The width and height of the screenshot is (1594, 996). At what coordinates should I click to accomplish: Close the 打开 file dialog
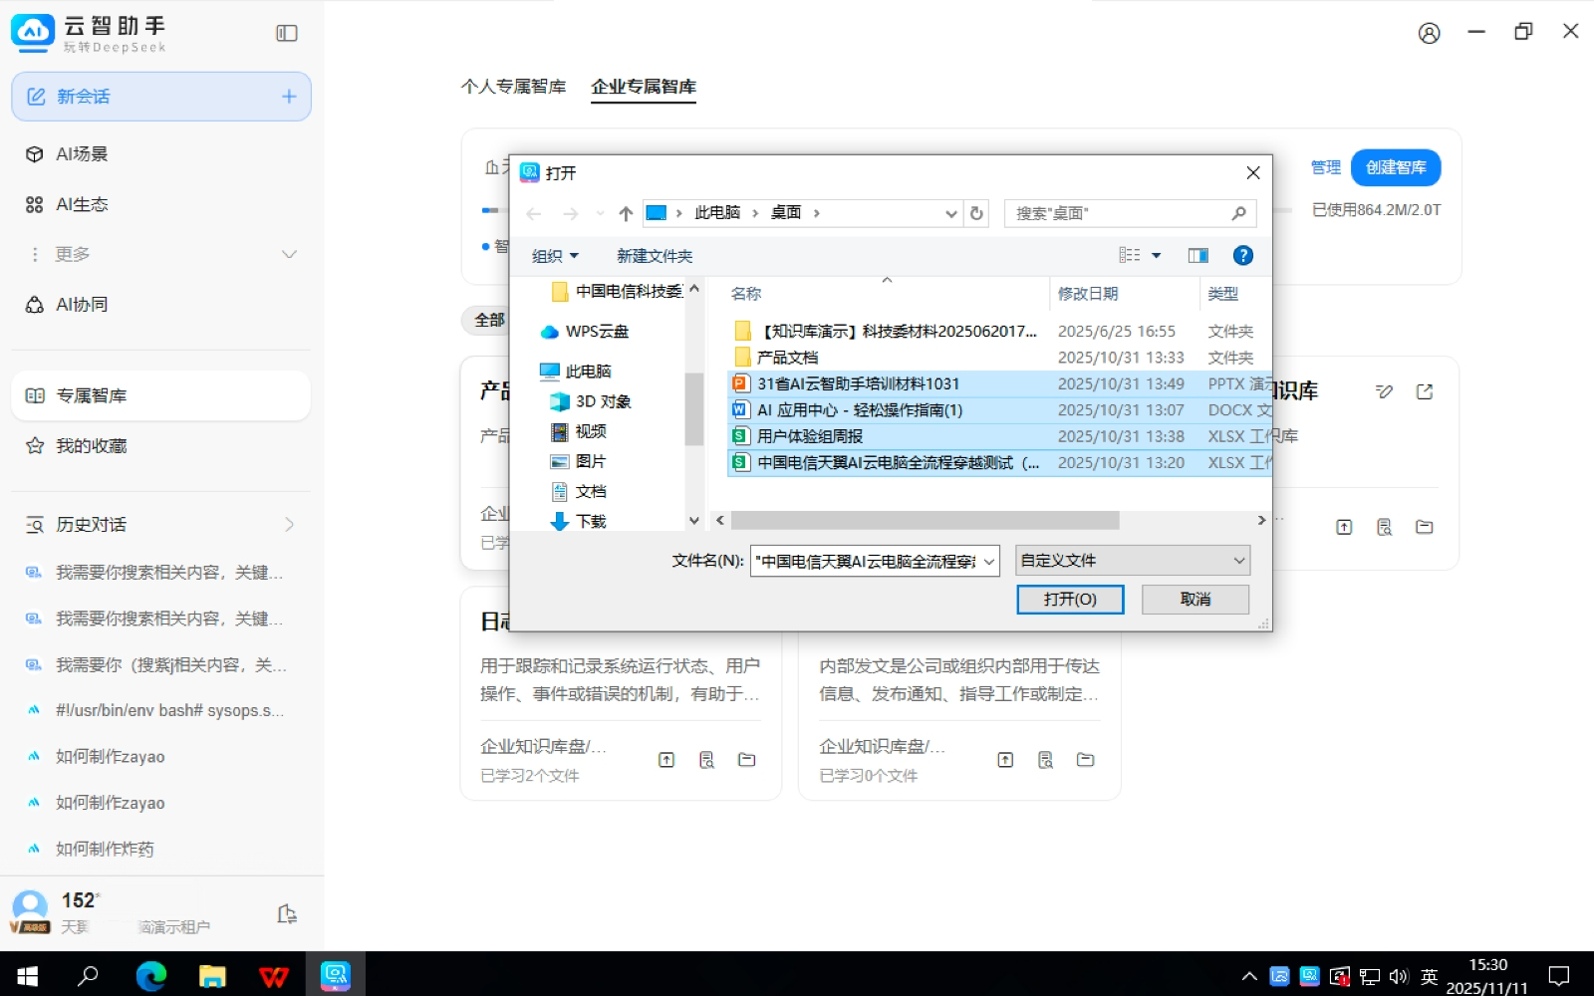click(x=1253, y=173)
